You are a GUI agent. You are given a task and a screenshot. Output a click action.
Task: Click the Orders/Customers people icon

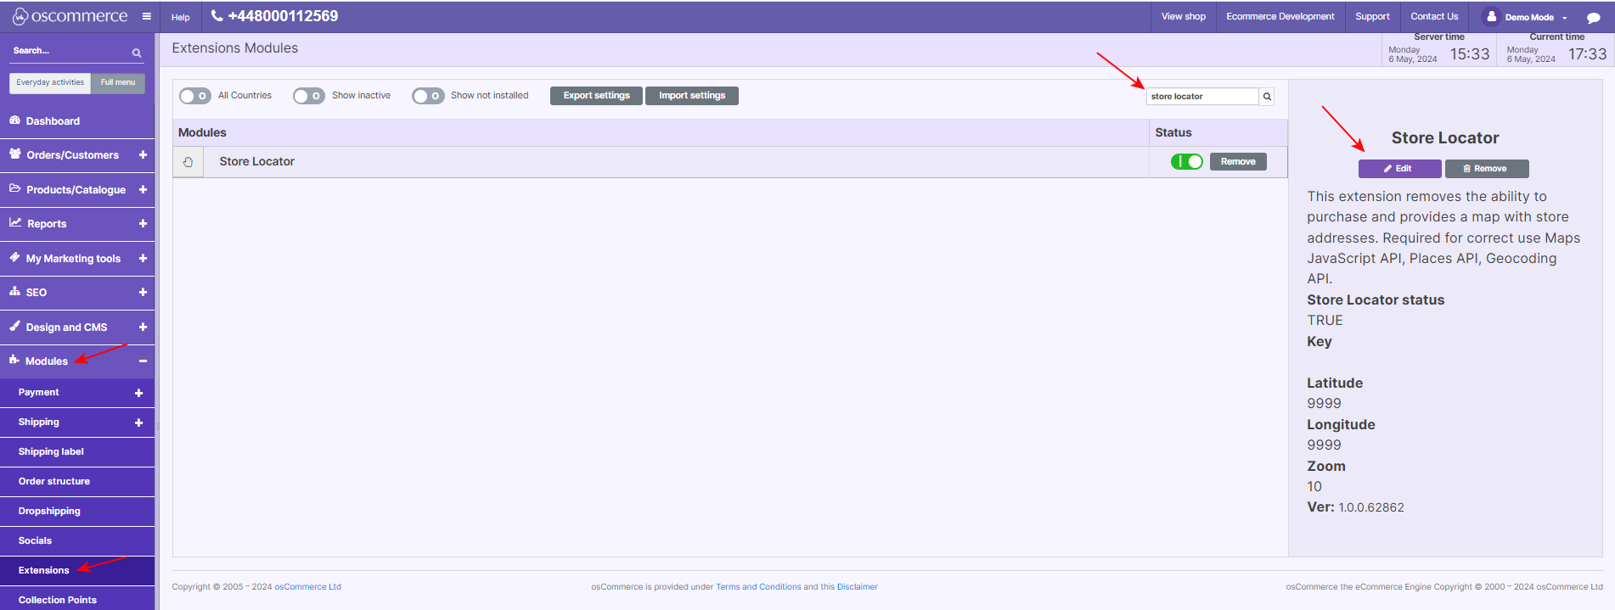coord(15,154)
